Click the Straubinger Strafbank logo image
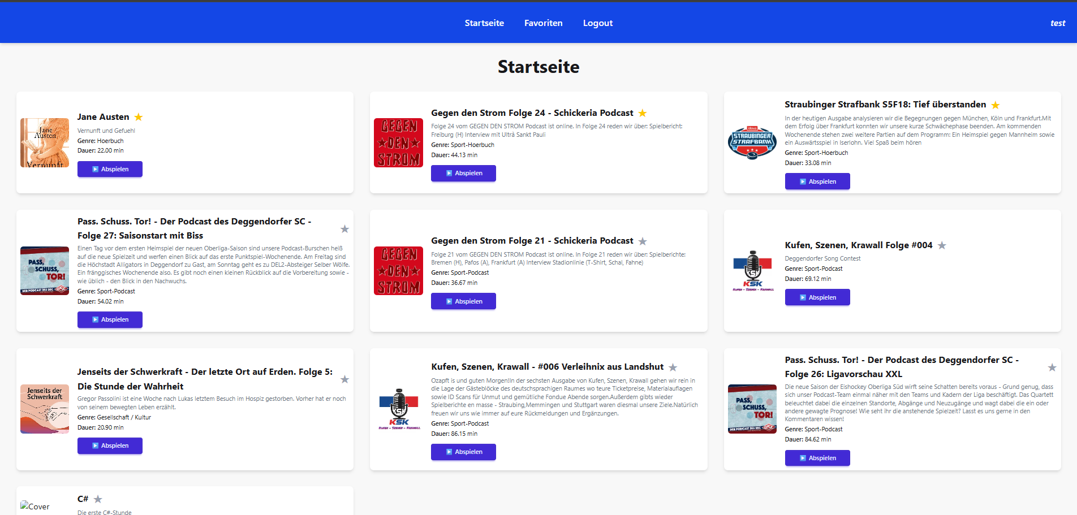This screenshot has width=1077, height=515. tap(752, 142)
